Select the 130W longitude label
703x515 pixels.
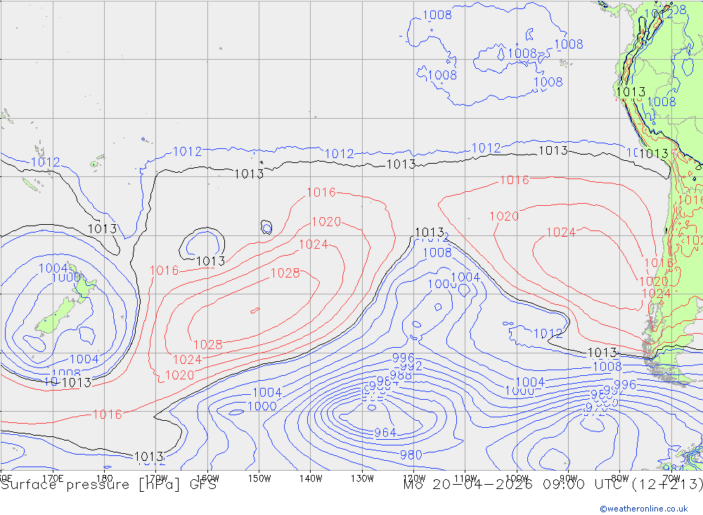click(x=362, y=478)
